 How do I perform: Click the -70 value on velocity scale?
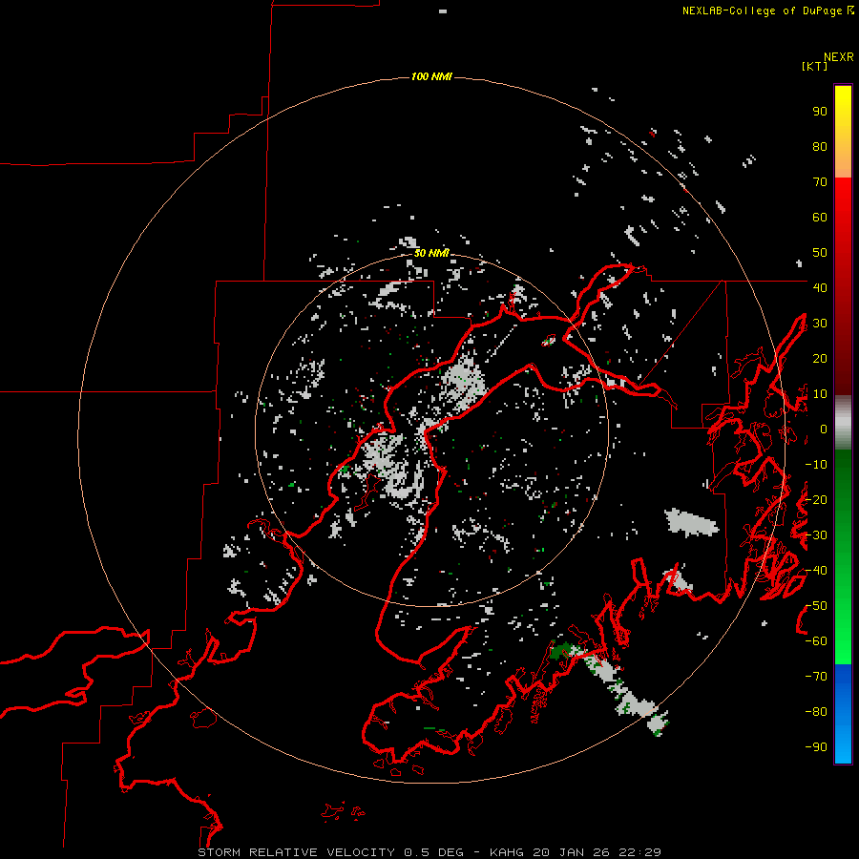tap(816, 677)
